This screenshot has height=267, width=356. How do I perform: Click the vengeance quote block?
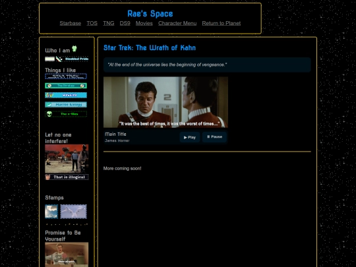click(x=207, y=65)
